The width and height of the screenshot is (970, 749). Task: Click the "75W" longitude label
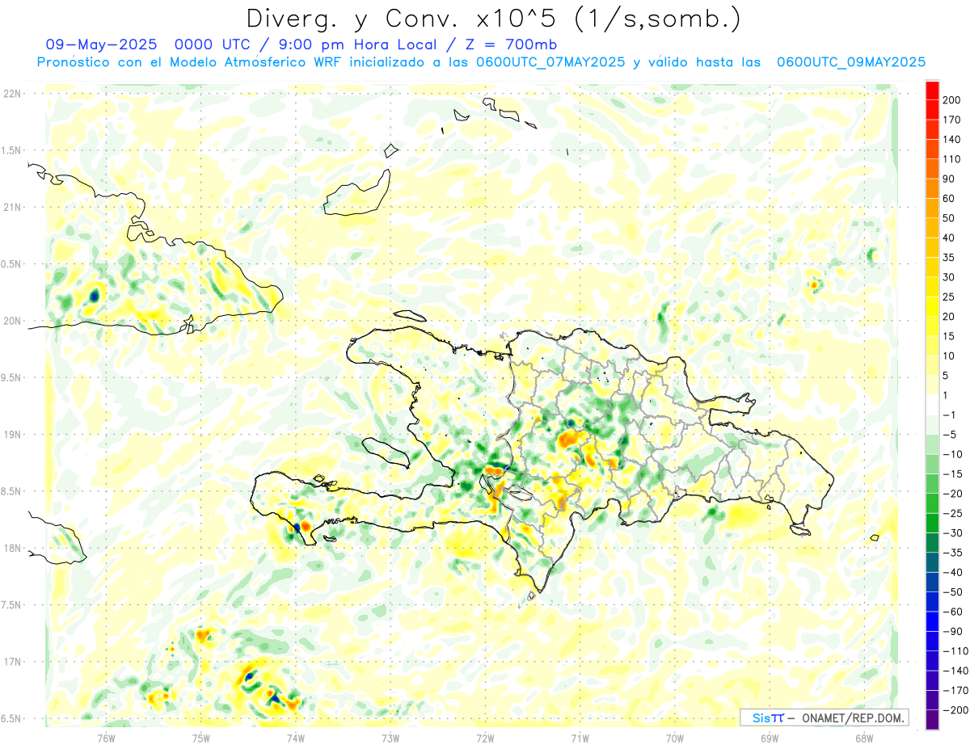coord(200,738)
